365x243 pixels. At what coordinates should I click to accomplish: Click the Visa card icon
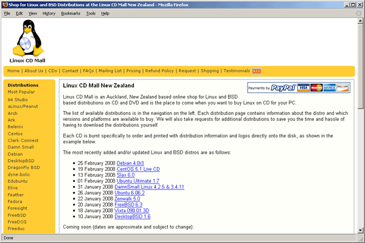(304, 88)
